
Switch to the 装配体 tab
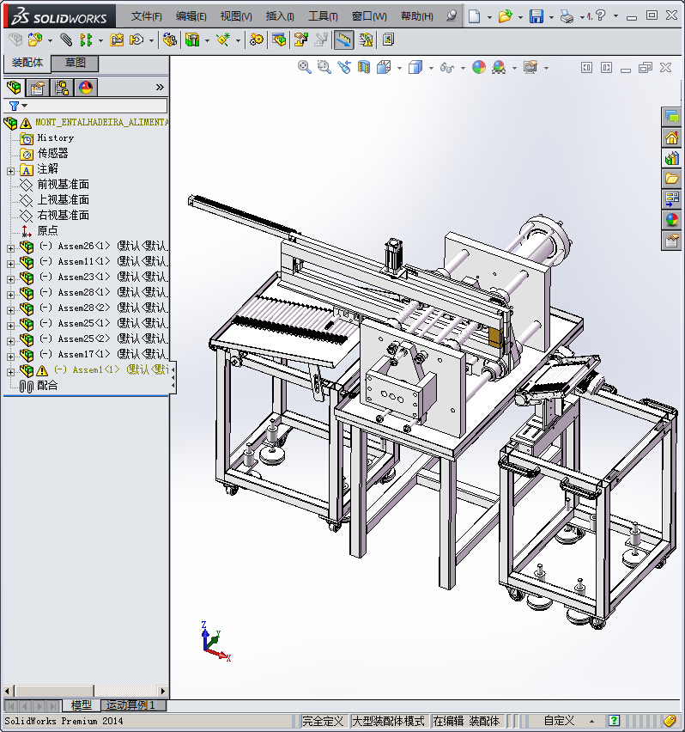(27, 63)
